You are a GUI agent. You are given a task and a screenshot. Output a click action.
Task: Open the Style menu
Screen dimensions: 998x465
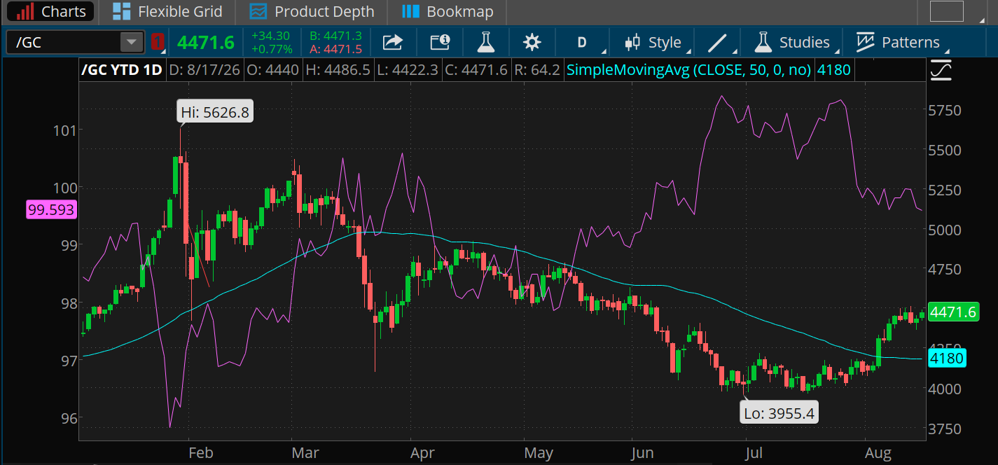653,43
